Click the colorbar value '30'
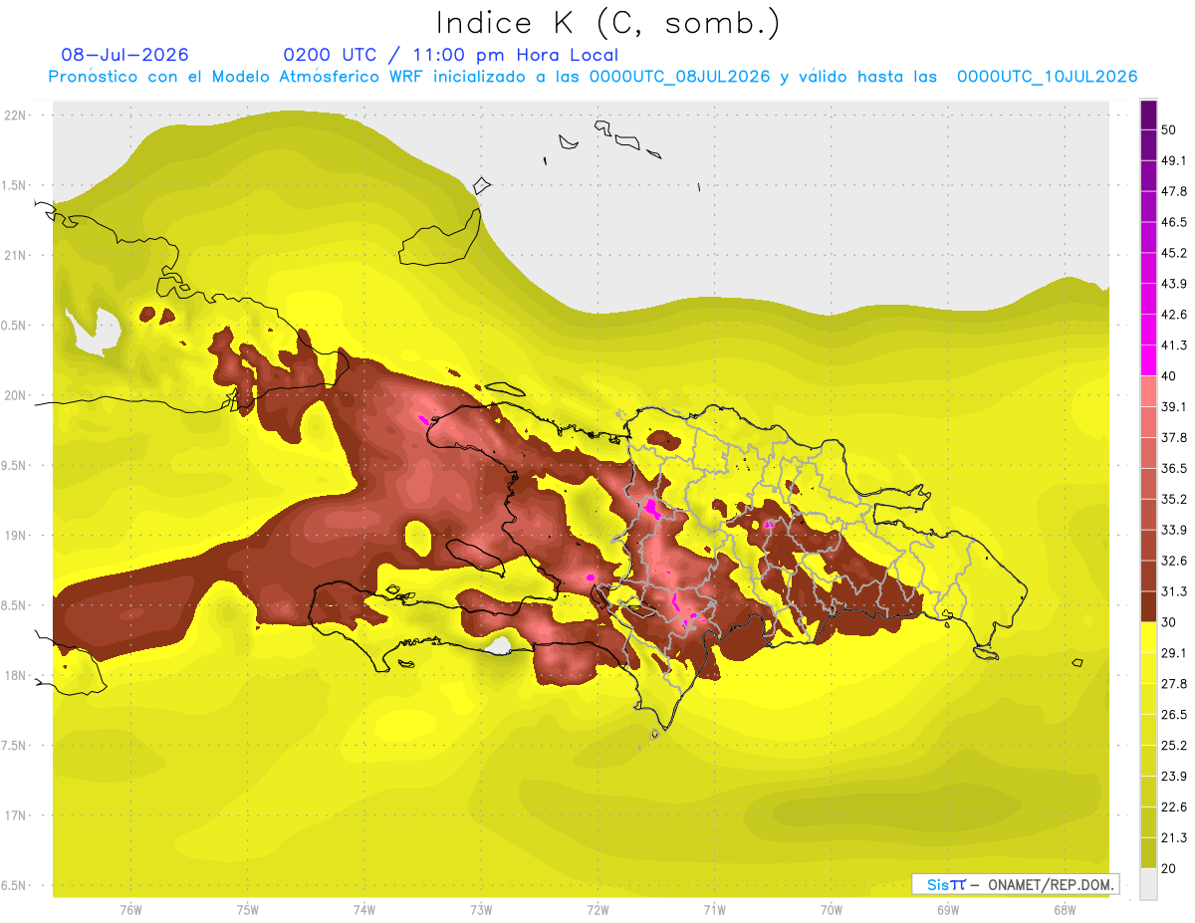 click(x=1170, y=622)
